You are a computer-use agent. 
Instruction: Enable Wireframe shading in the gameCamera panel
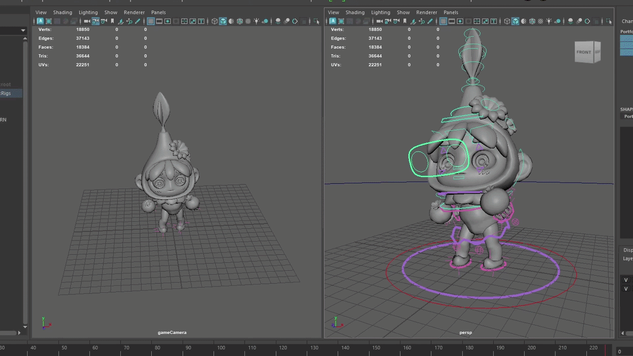pyautogui.click(x=215, y=21)
